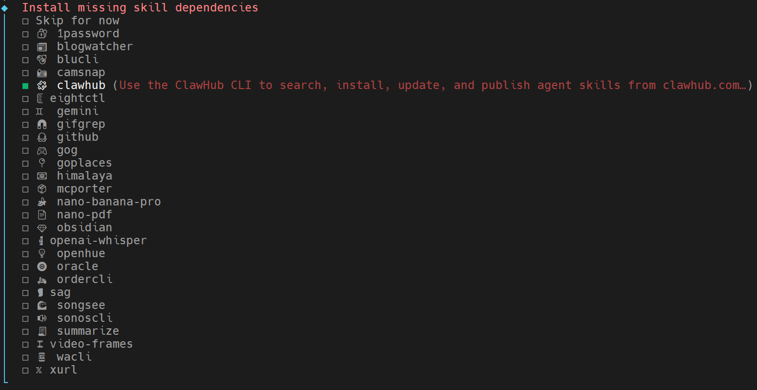The width and height of the screenshot is (757, 390).
Task: Click the nano-pdf document icon
Action: pos(42,214)
